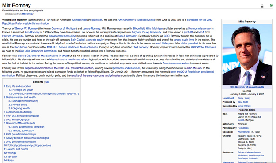This screenshot has width=276, height=163.
Task: Click the Republican political party link
Action: [x=243, y=128]
